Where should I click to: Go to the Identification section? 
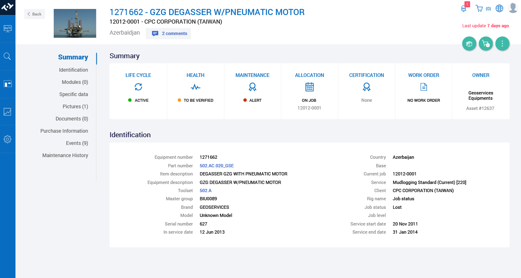click(73, 70)
